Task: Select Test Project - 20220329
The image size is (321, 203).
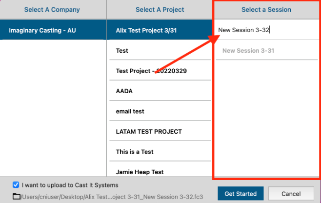Action: pos(151,71)
